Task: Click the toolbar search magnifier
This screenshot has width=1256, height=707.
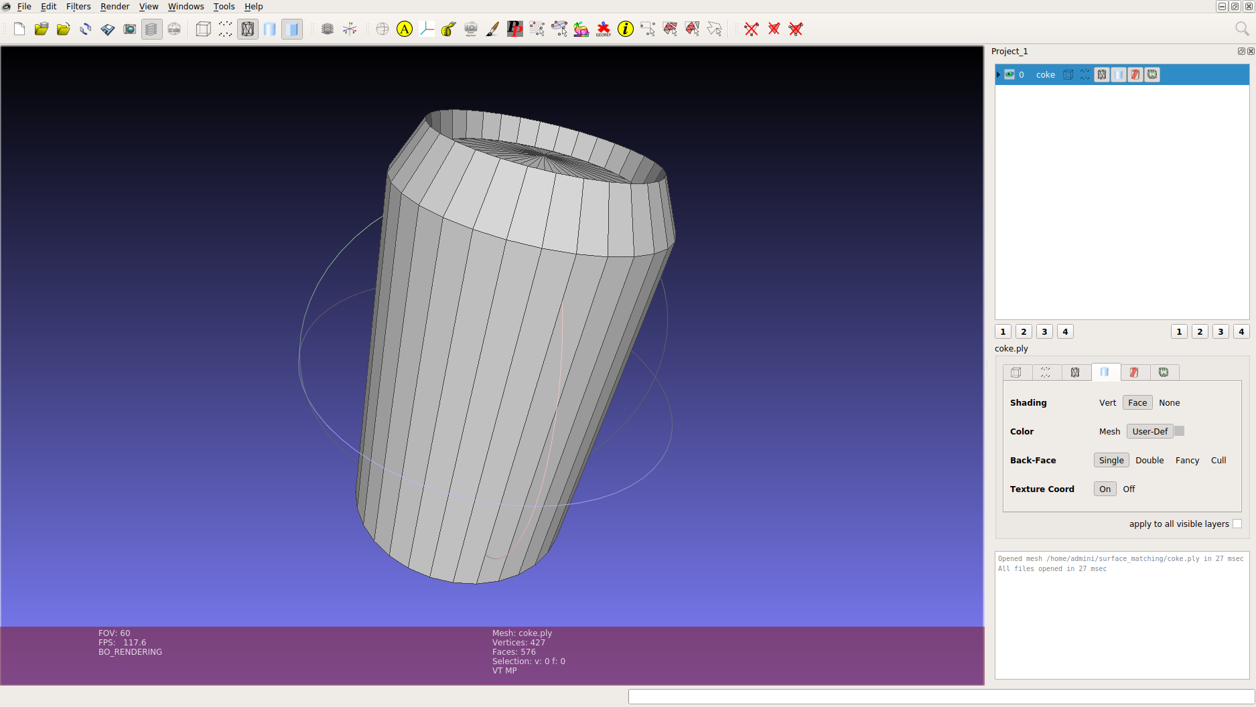Action: click(1241, 29)
